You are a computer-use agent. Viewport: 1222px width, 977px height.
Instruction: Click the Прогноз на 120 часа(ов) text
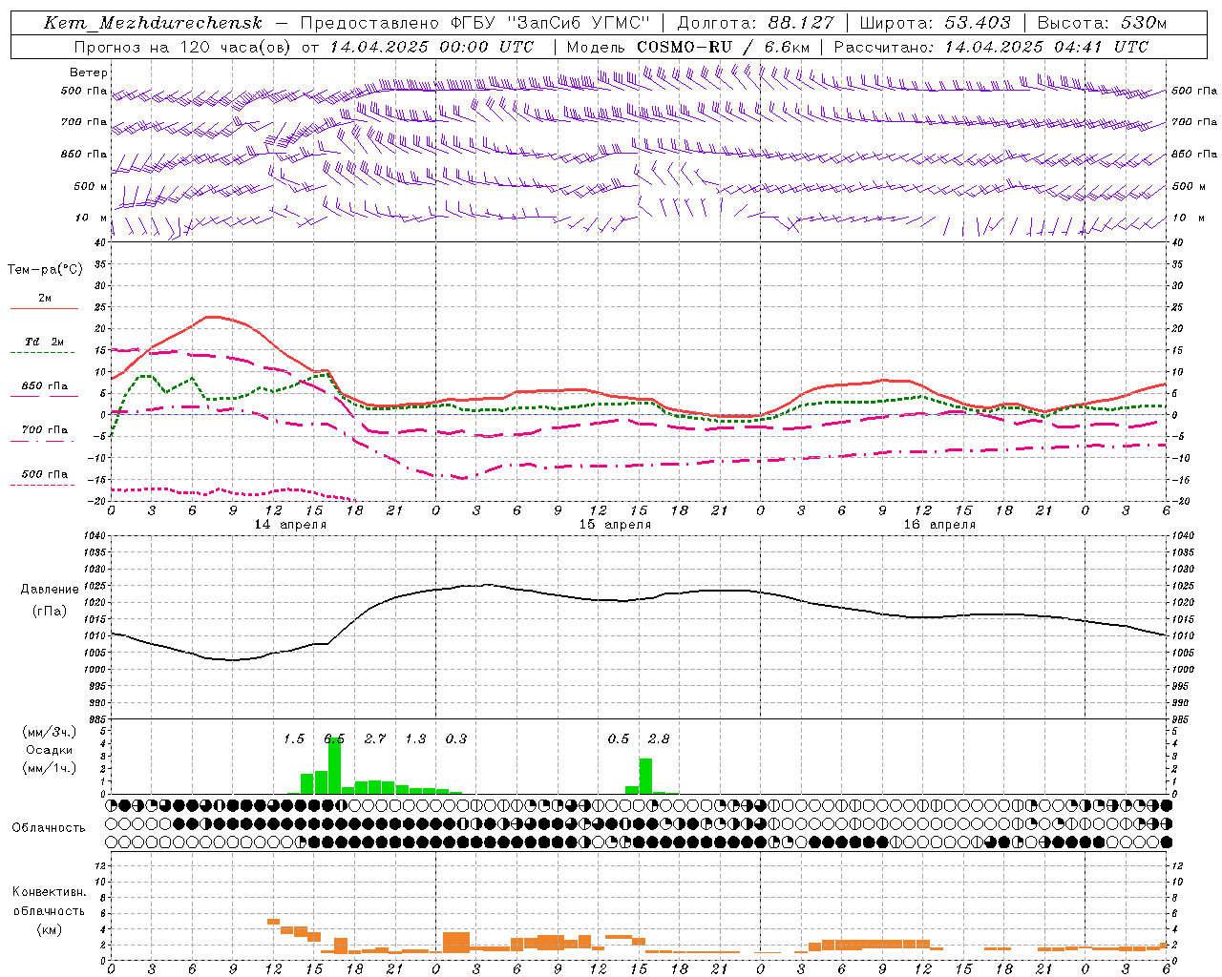pos(183,47)
